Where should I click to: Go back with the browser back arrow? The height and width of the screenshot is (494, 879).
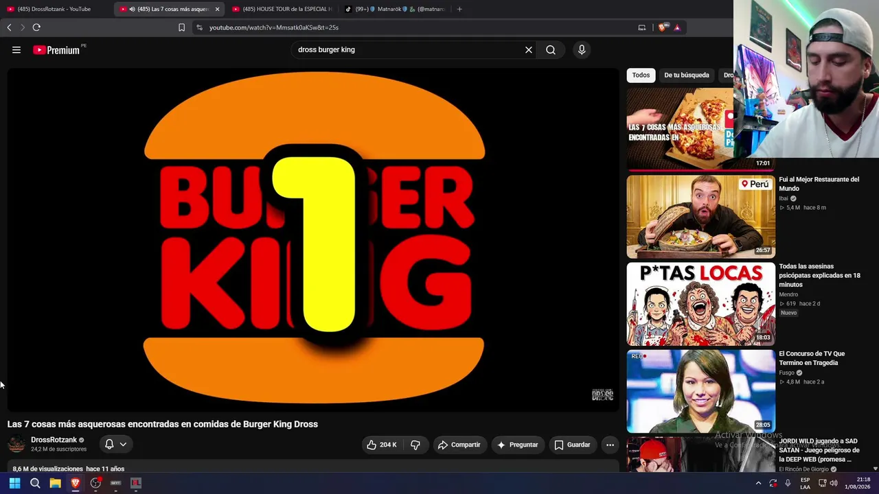click(9, 27)
